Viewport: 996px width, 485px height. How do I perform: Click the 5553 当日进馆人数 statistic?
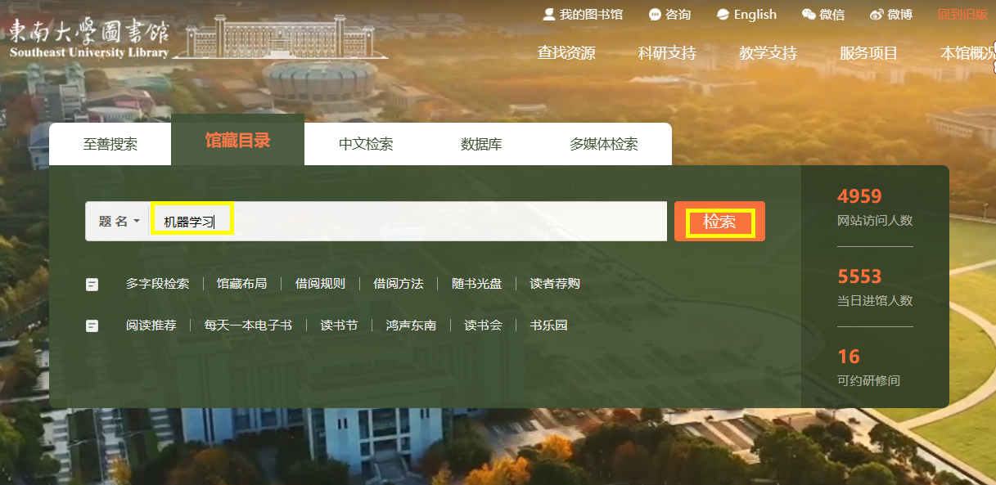[x=875, y=288]
